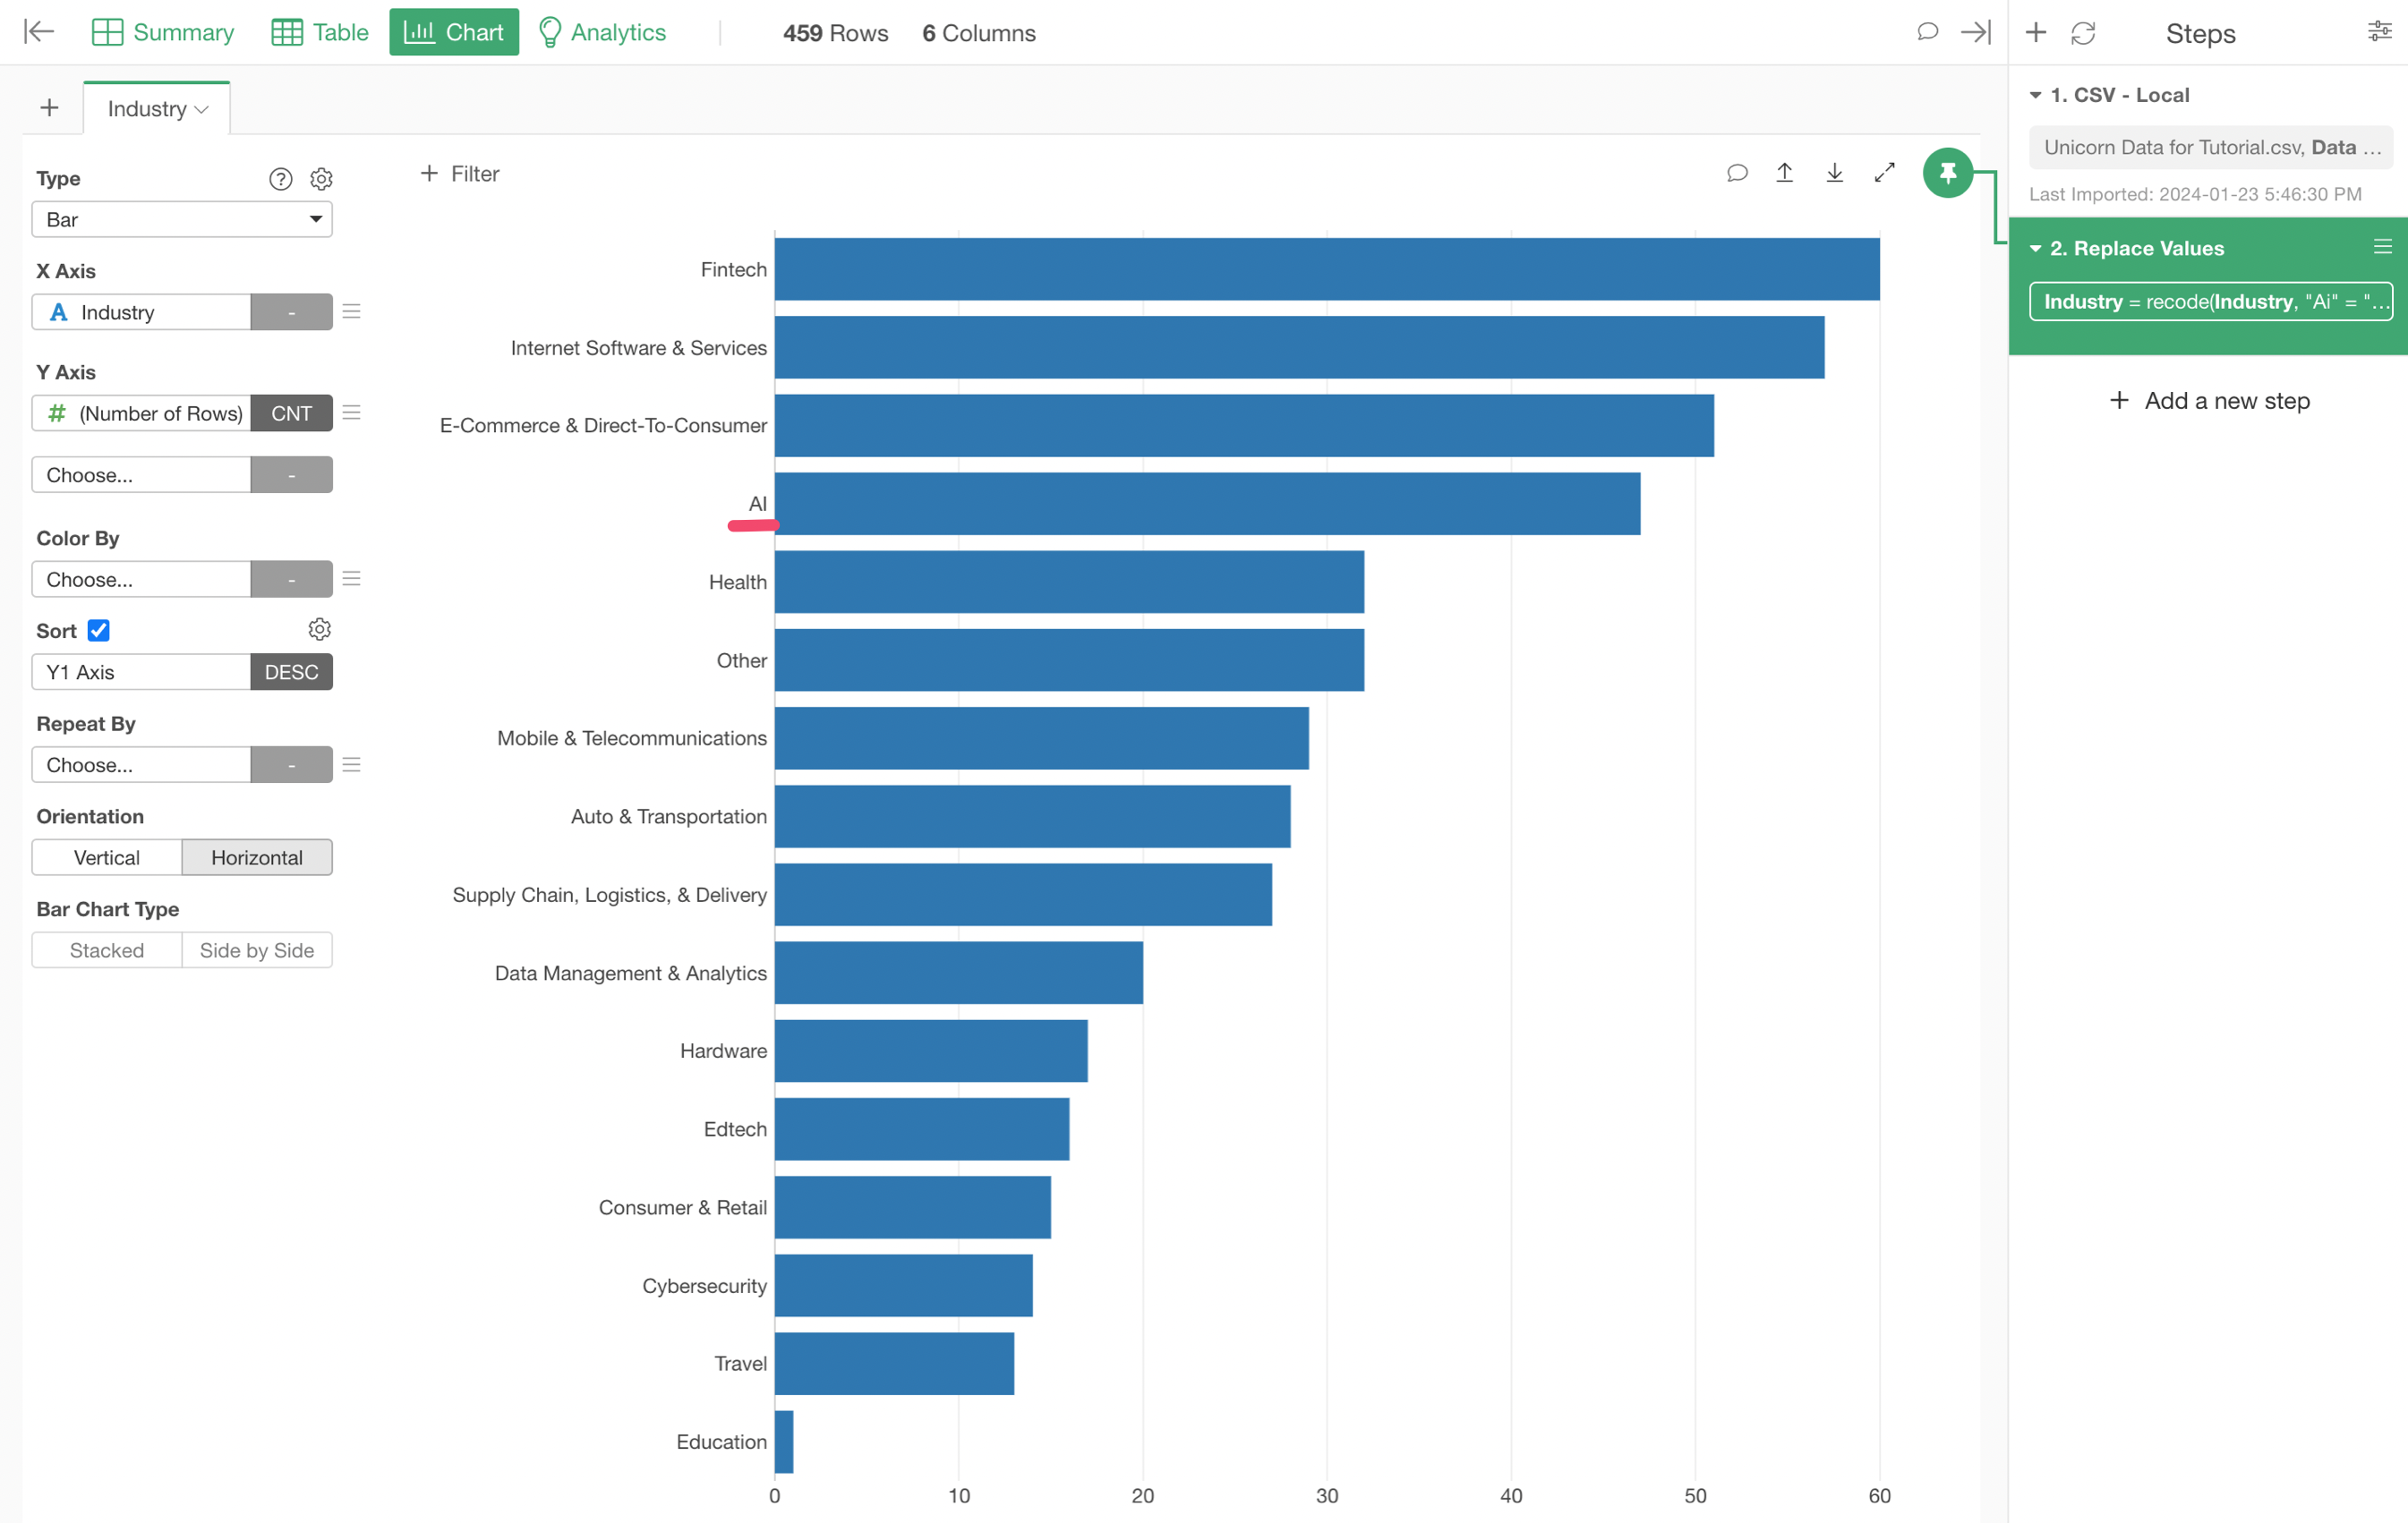Select Stacked bar chart type

[x=107, y=950]
